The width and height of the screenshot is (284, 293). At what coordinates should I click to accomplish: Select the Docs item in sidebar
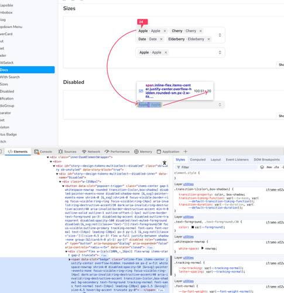(x=27, y=70)
